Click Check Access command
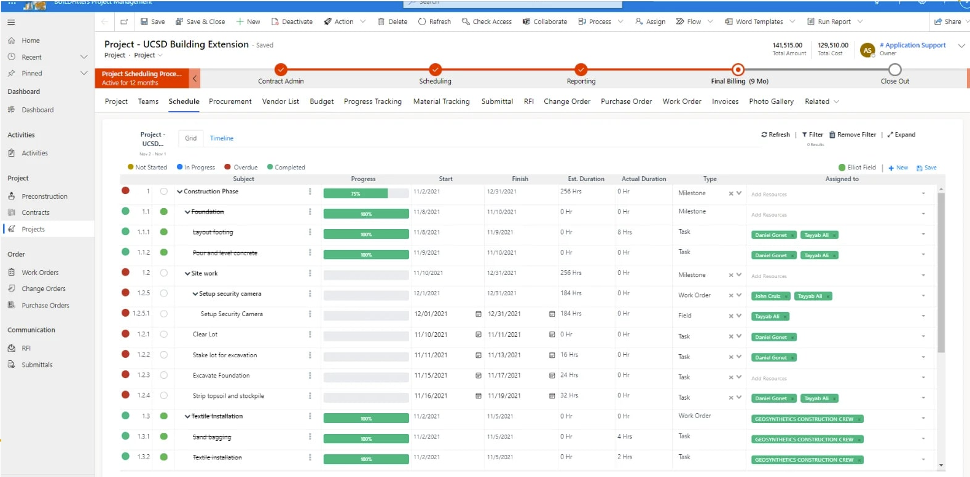Image resolution: width=970 pixels, height=477 pixels. (x=487, y=21)
